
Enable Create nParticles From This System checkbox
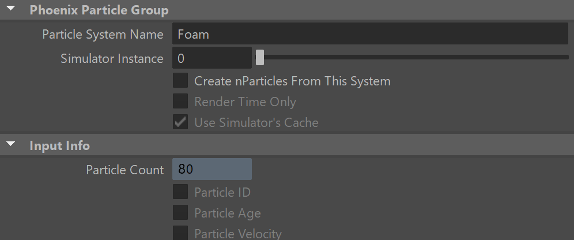[180, 80]
